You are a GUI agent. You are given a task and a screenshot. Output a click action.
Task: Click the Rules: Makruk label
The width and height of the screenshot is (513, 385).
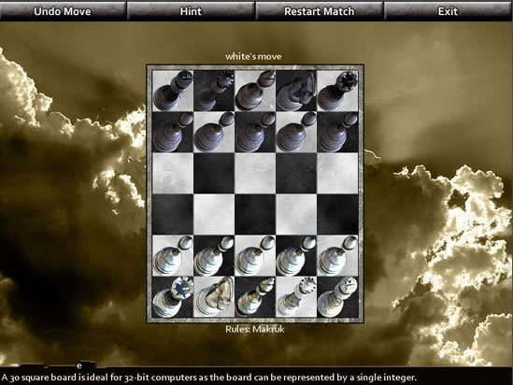(x=255, y=329)
